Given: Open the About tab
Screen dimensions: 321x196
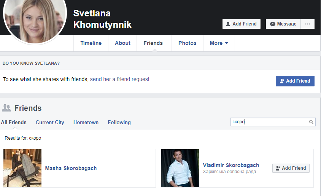Looking at the screenshot, I should coord(122,43).
